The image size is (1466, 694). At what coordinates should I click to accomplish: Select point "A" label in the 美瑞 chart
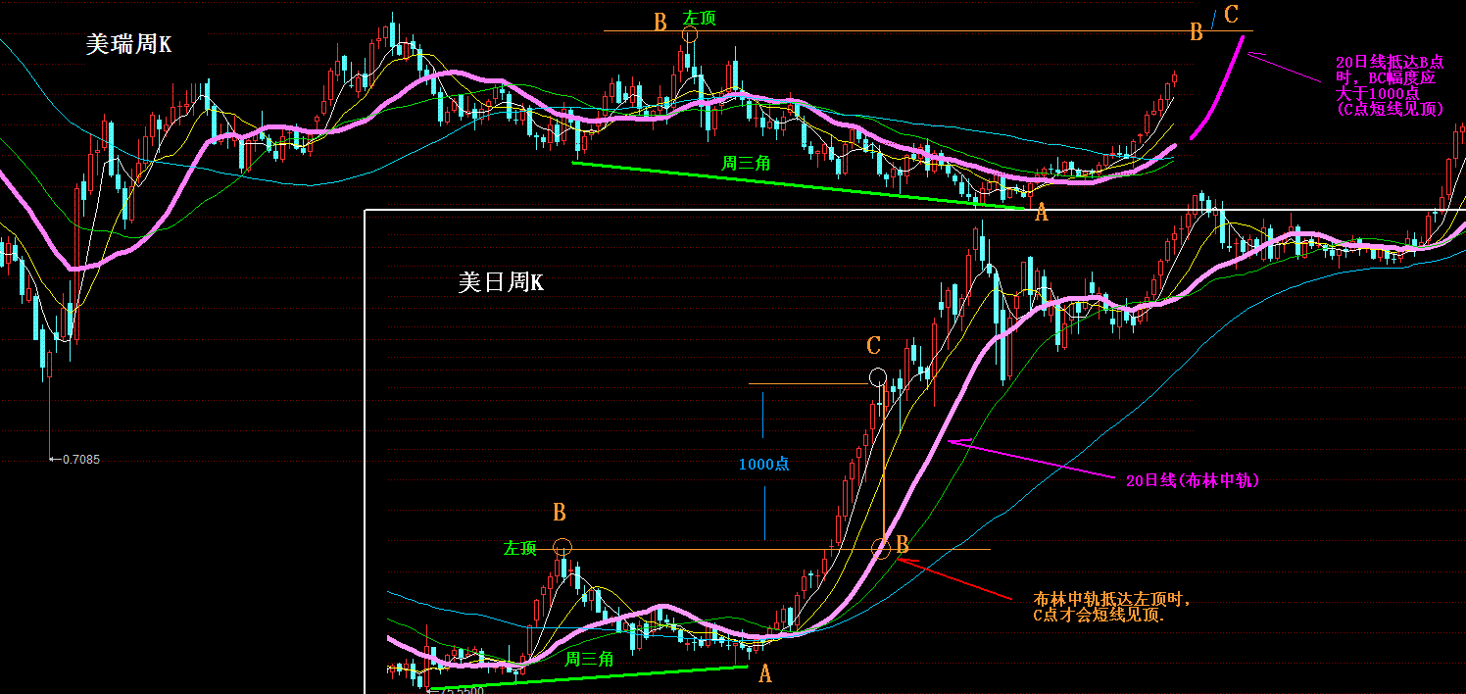(1041, 213)
